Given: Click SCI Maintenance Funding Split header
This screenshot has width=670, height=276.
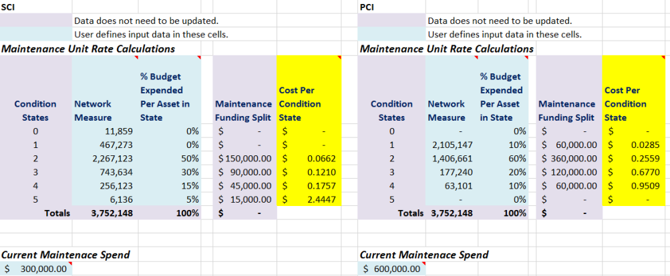Looking at the screenshot, I should click(245, 90).
